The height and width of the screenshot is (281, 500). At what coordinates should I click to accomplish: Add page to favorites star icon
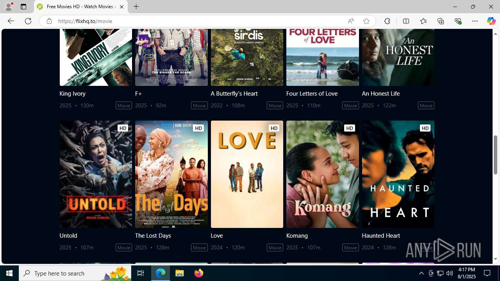tap(366, 21)
